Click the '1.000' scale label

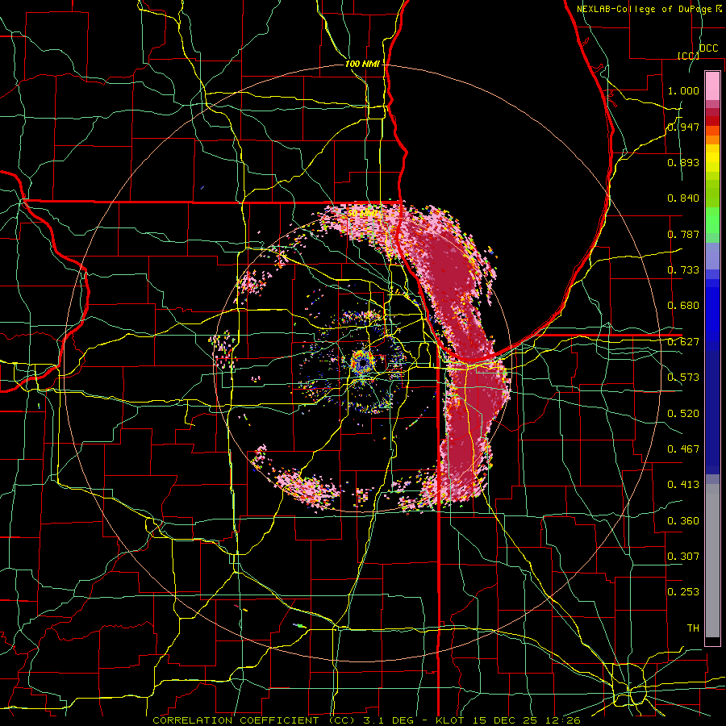coord(683,90)
